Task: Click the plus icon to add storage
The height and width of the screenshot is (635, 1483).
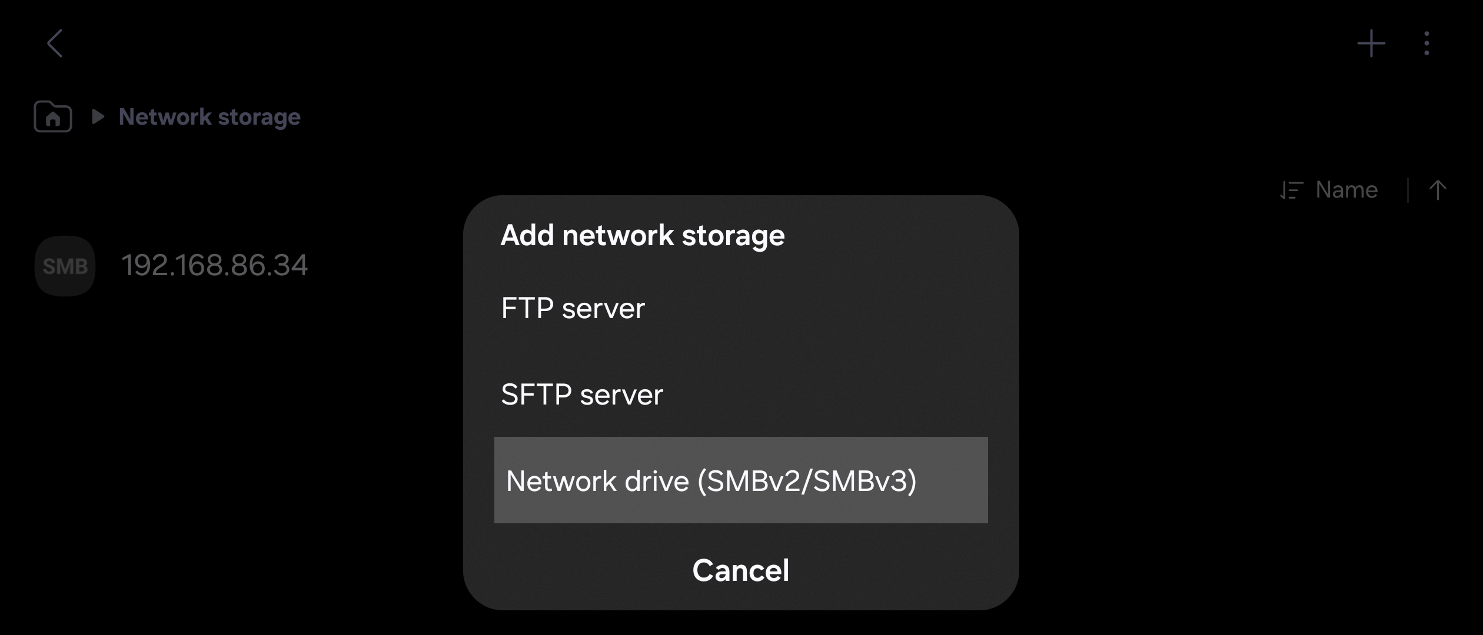Action: 1371,44
